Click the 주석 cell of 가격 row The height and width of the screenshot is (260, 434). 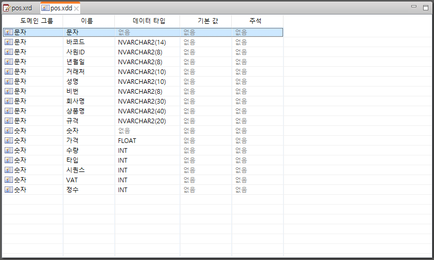coord(258,140)
